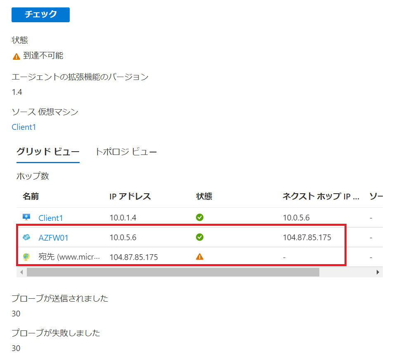Image resolution: width=406 pixels, height=363 pixels.
Task: Switch to the トポロジ ビュー tab
Action: pos(126,152)
